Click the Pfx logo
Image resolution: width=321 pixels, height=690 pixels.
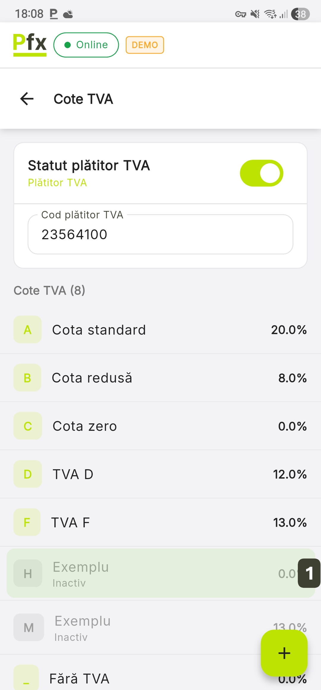(x=30, y=45)
